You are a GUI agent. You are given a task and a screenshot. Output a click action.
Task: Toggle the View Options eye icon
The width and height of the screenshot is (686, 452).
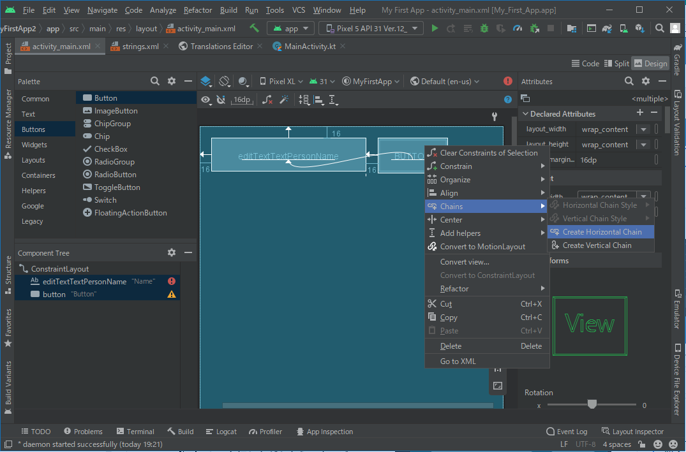coord(205,99)
